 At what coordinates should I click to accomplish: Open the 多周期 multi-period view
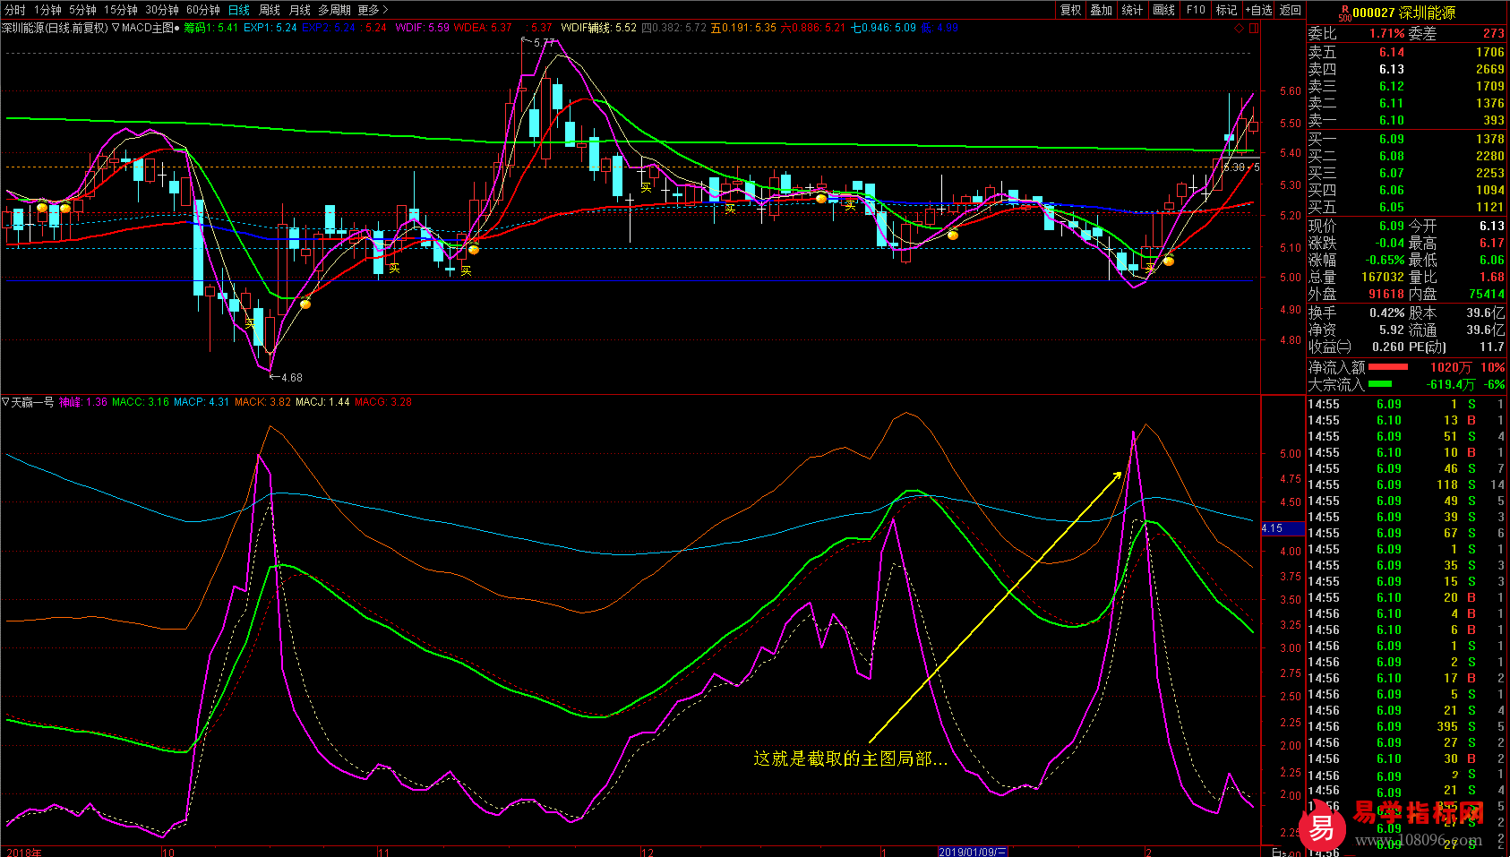(334, 10)
